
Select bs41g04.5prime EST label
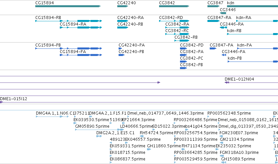[x=201, y=126]
